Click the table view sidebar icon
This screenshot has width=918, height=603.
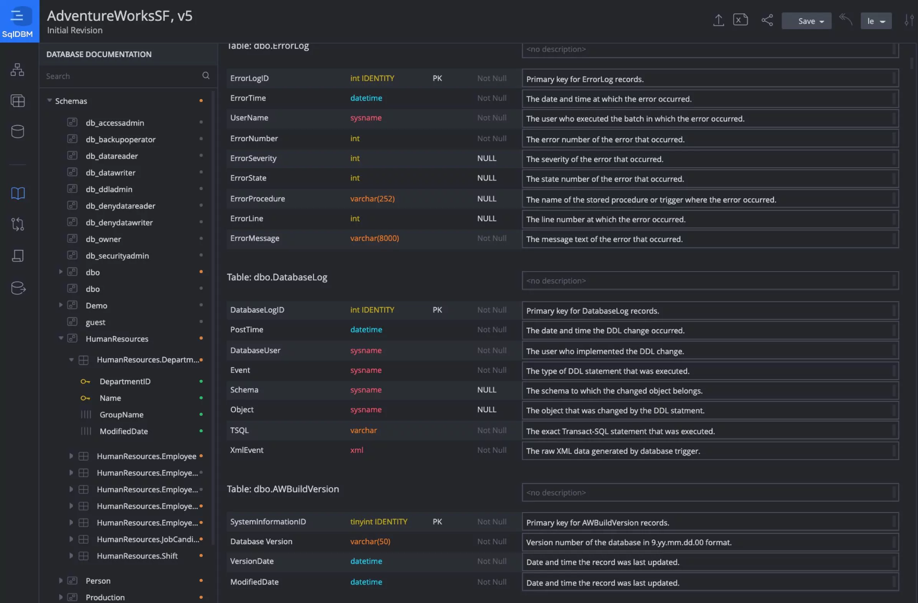pyautogui.click(x=17, y=100)
